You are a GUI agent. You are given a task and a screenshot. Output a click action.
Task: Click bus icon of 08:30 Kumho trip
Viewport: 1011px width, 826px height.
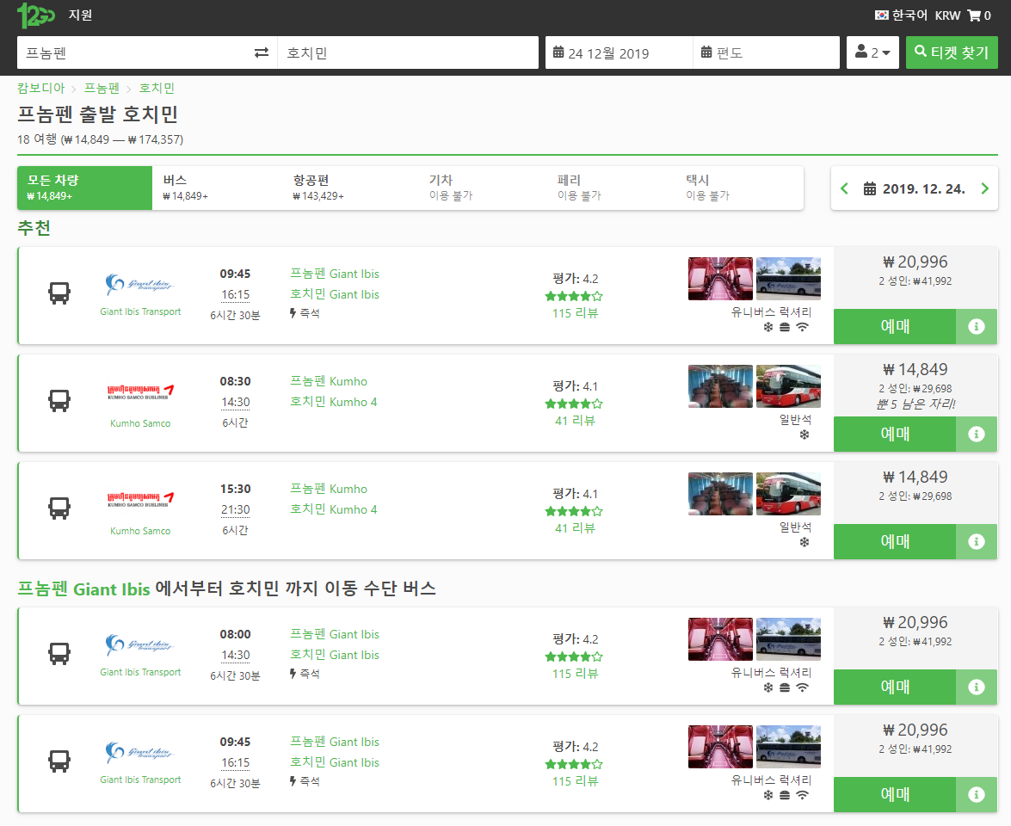pos(59,400)
